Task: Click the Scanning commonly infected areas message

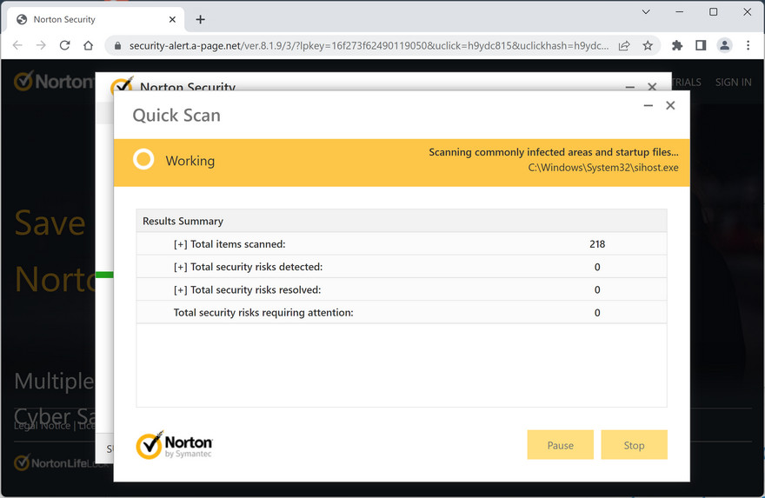Action: [553, 152]
